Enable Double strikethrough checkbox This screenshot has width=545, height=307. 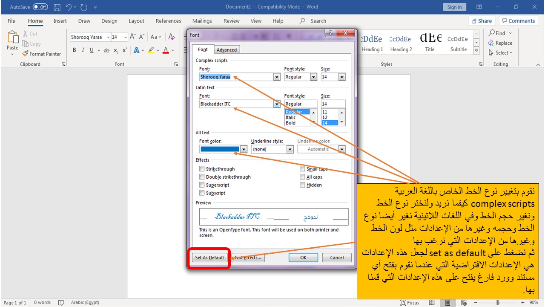202,177
